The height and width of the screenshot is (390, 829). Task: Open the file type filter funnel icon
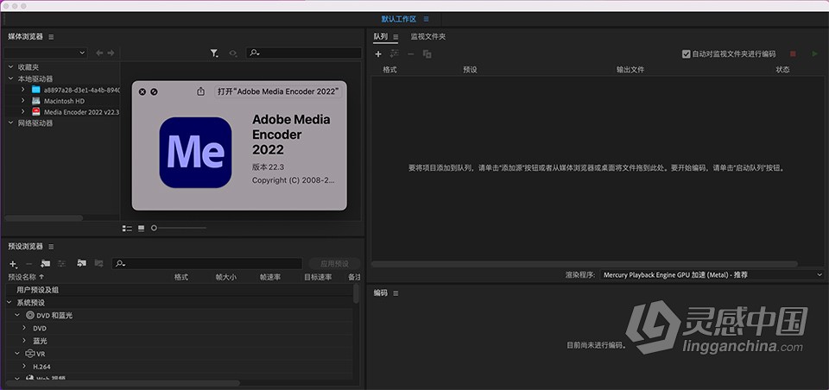click(214, 53)
